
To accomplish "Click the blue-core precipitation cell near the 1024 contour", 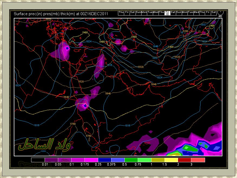I will (67, 48).
